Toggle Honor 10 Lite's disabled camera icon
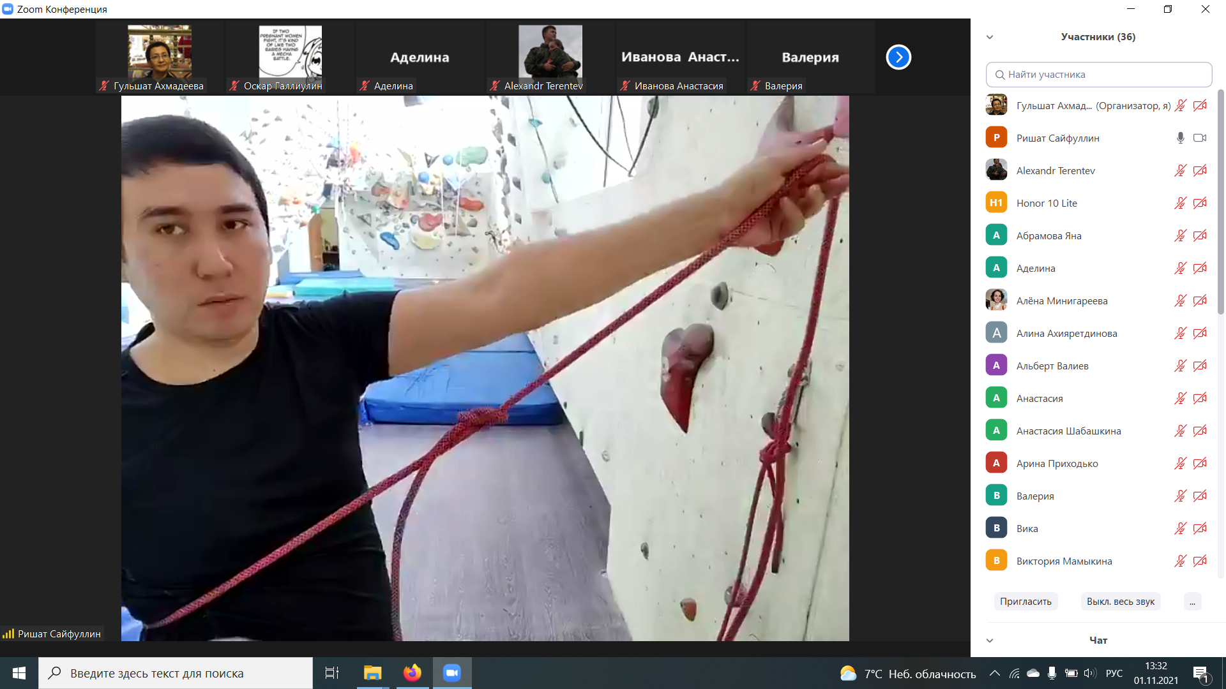Screen dimensions: 1226x689 tap(1200, 203)
